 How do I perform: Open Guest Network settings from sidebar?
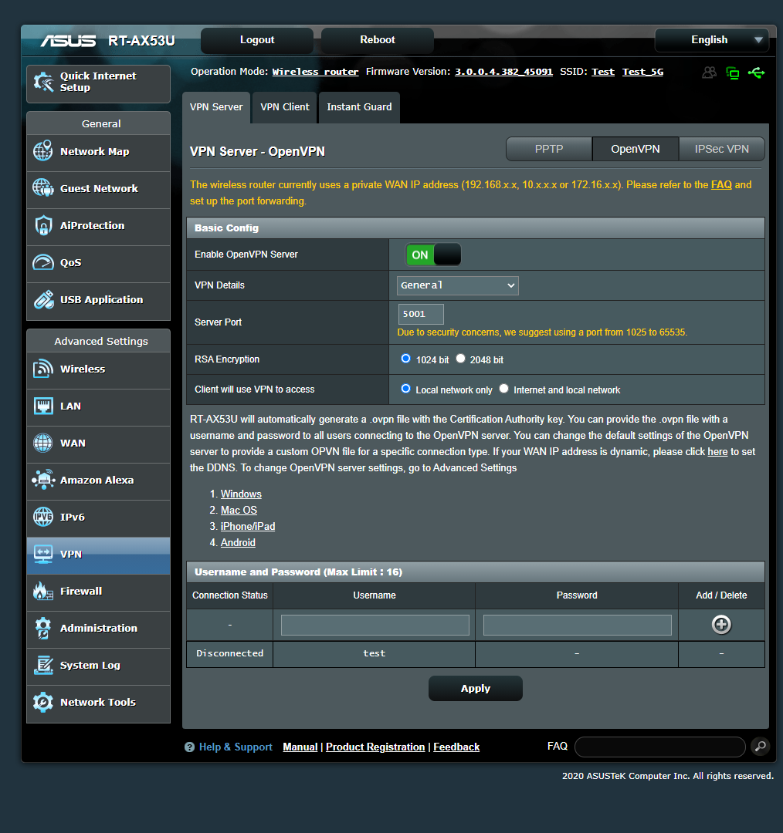[x=98, y=189]
